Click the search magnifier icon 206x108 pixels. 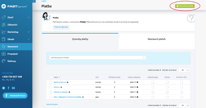click(x=143, y=58)
